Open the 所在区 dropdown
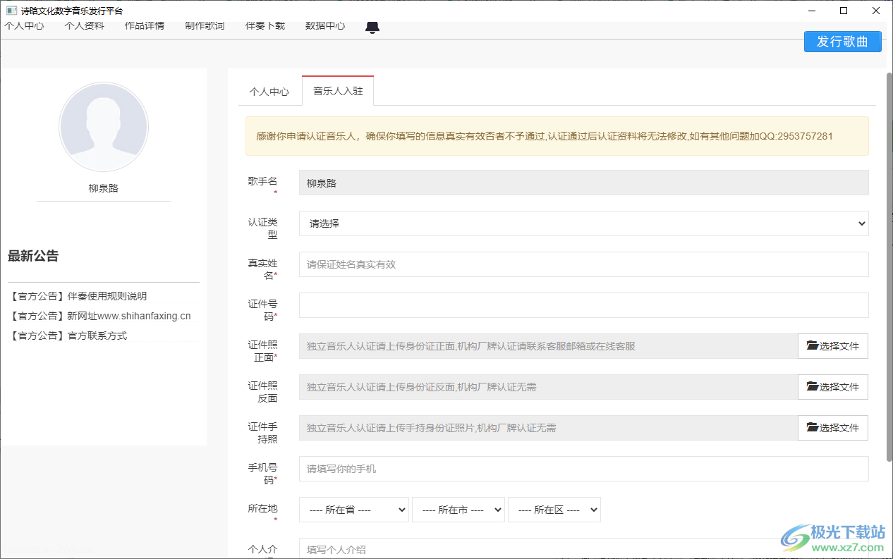Image resolution: width=893 pixels, height=559 pixels. pos(554,509)
